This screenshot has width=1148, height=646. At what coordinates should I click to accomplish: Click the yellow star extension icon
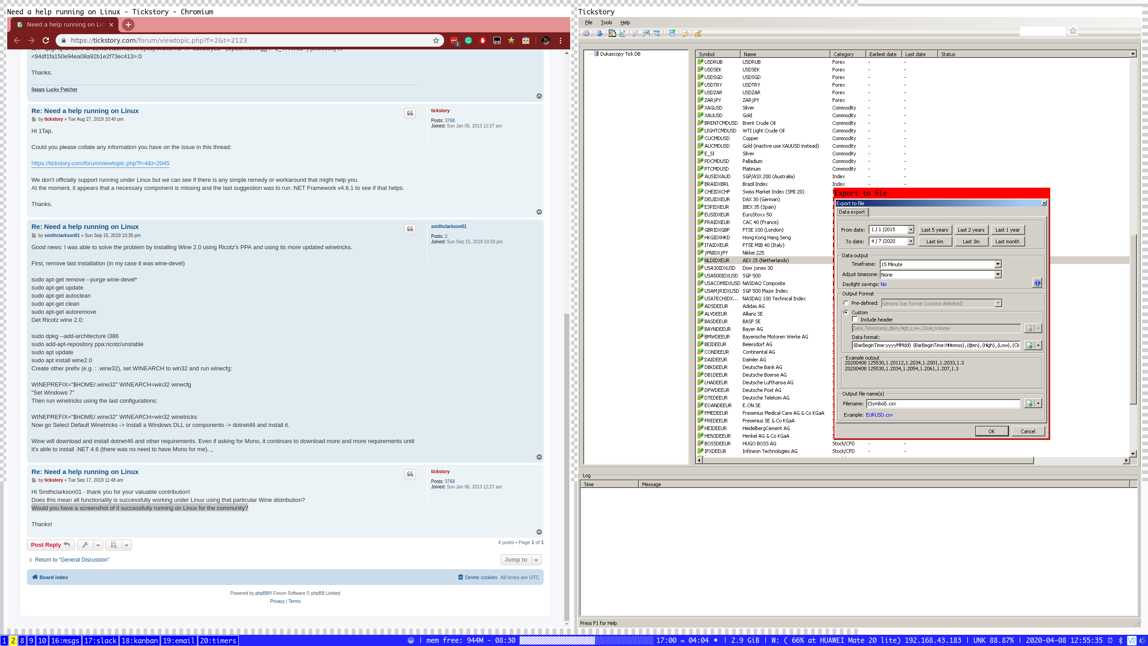(x=511, y=40)
